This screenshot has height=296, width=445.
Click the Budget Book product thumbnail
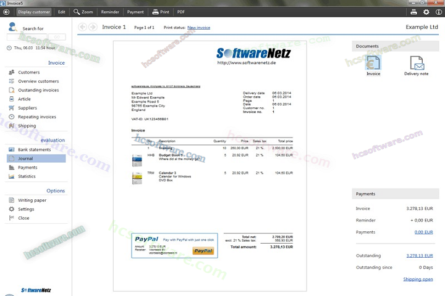137,160
